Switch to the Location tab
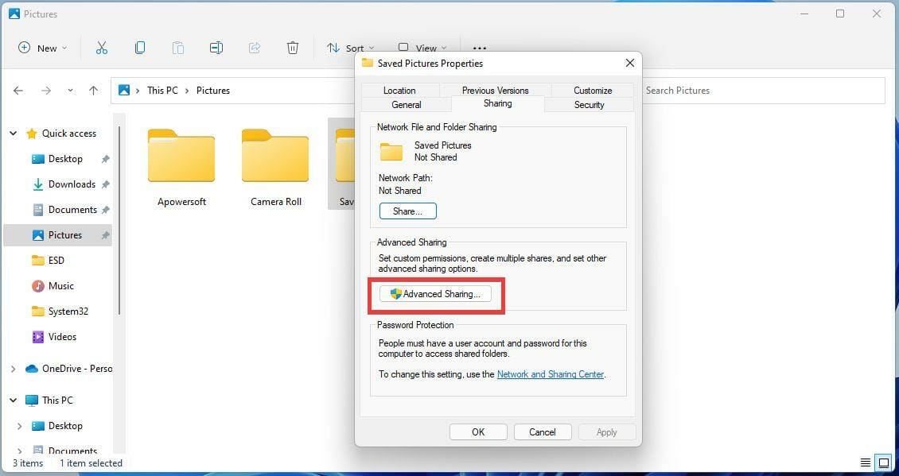The width and height of the screenshot is (899, 476). [x=399, y=91]
